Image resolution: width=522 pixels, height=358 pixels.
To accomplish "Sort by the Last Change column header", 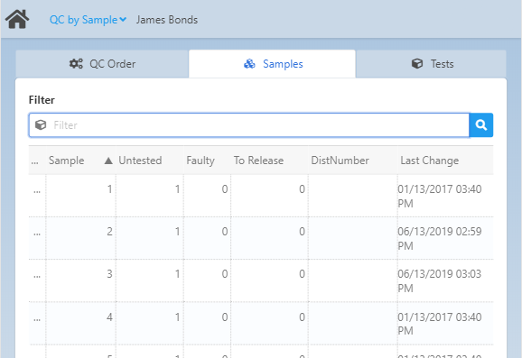I will click(x=430, y=161).
